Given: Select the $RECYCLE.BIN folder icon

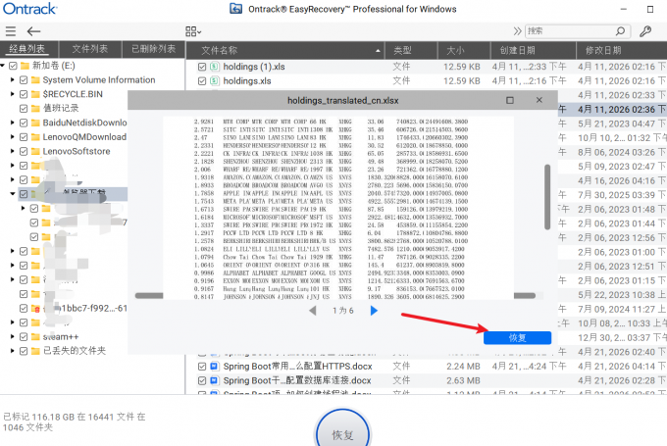Looking at the screenshot, I should pos(35,94).
